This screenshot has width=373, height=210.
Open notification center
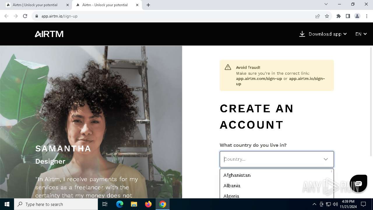(363, 204)
